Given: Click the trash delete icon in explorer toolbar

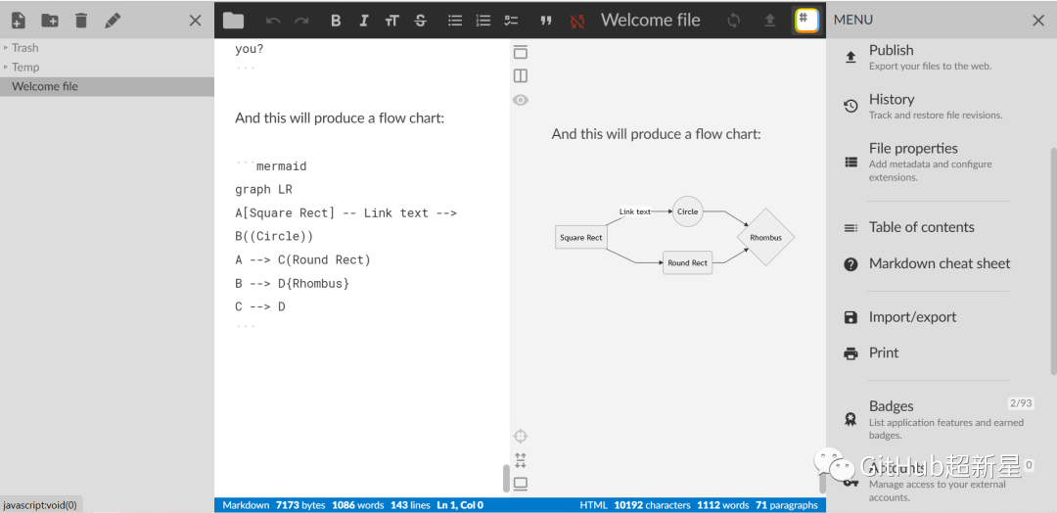Looking at the screenshot, I should pyautogui.click(x=81, y=21).
